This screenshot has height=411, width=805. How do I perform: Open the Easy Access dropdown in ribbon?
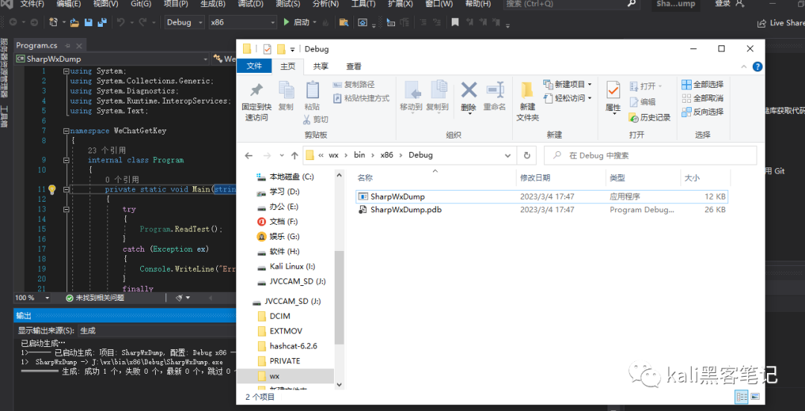pyautogui.click(x=589, y=98)
